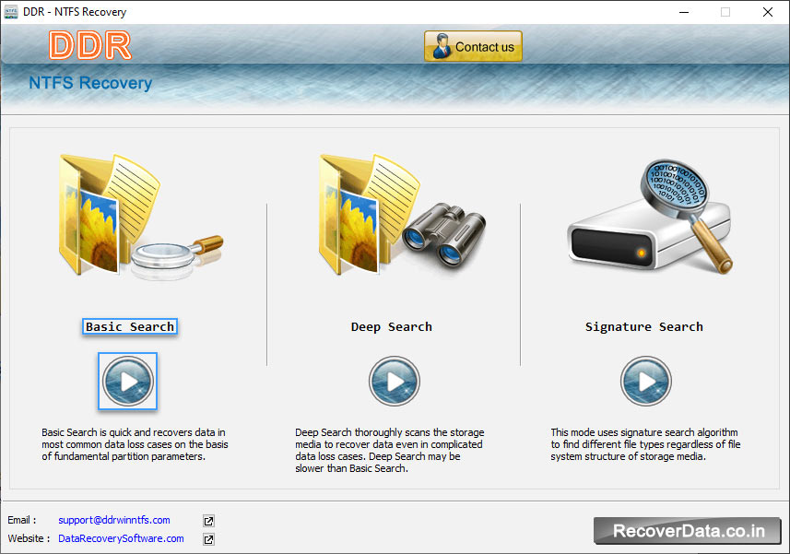Visit the DataRecoverySoftware.com website link

pyautogui.click(x=121, y=538)
